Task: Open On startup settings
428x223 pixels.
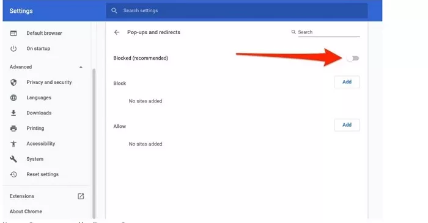Action: pyautogui.click(x=38, y=49)
